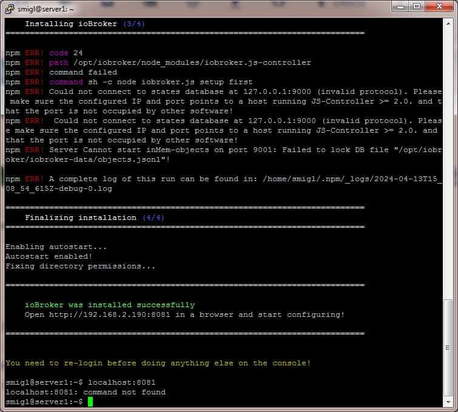The image size is (458, 412).
Task: Click the '08_54_615Z-debug-0.log' file name
Action: [x=59, y=188]
